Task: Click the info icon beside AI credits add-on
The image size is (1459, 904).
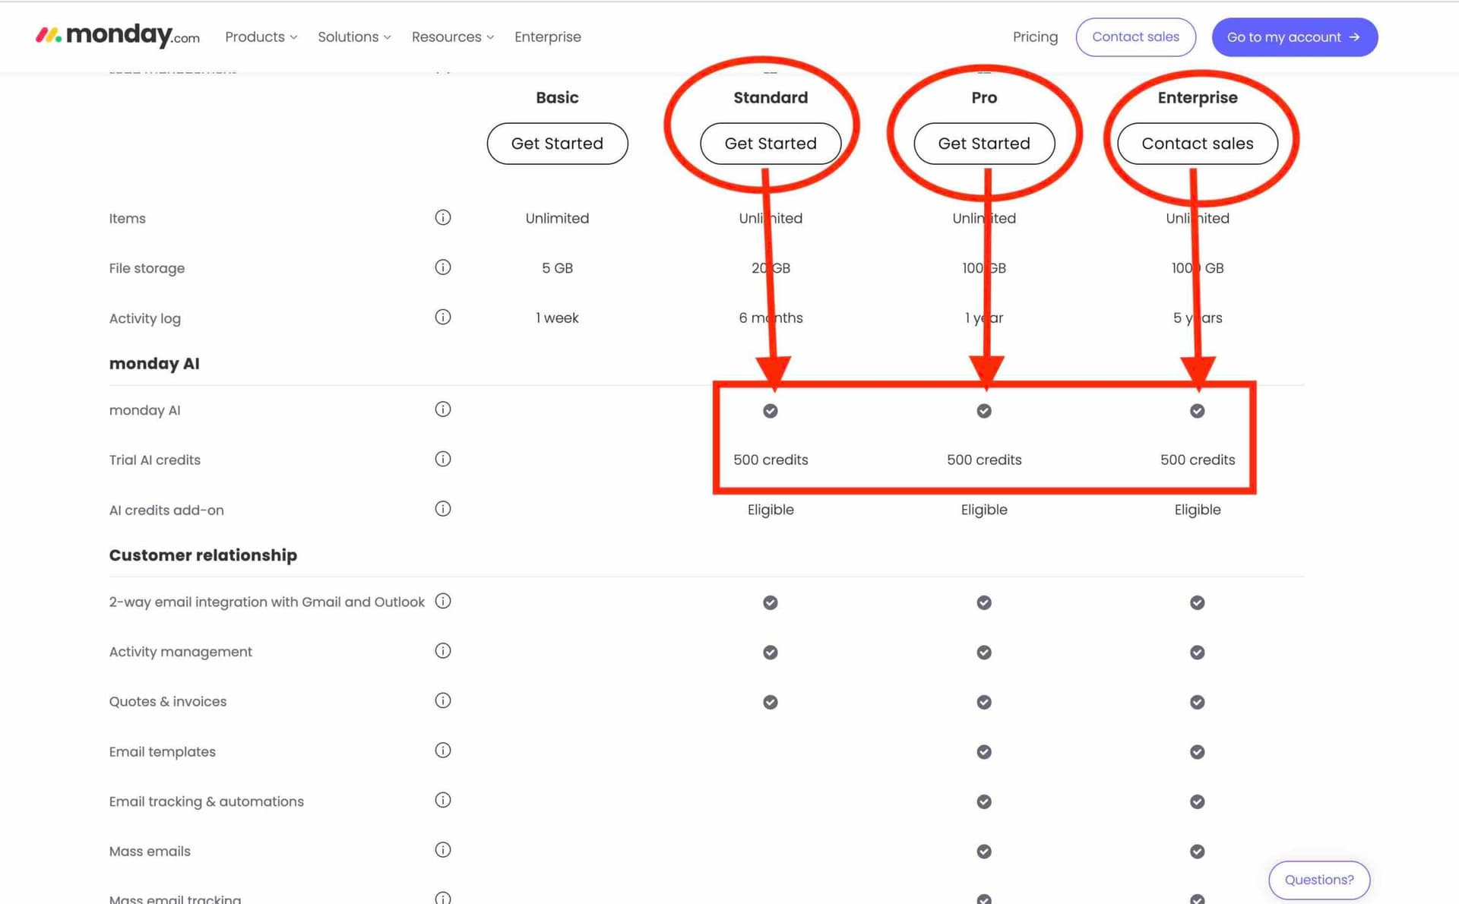Action: tap(443, 508)
